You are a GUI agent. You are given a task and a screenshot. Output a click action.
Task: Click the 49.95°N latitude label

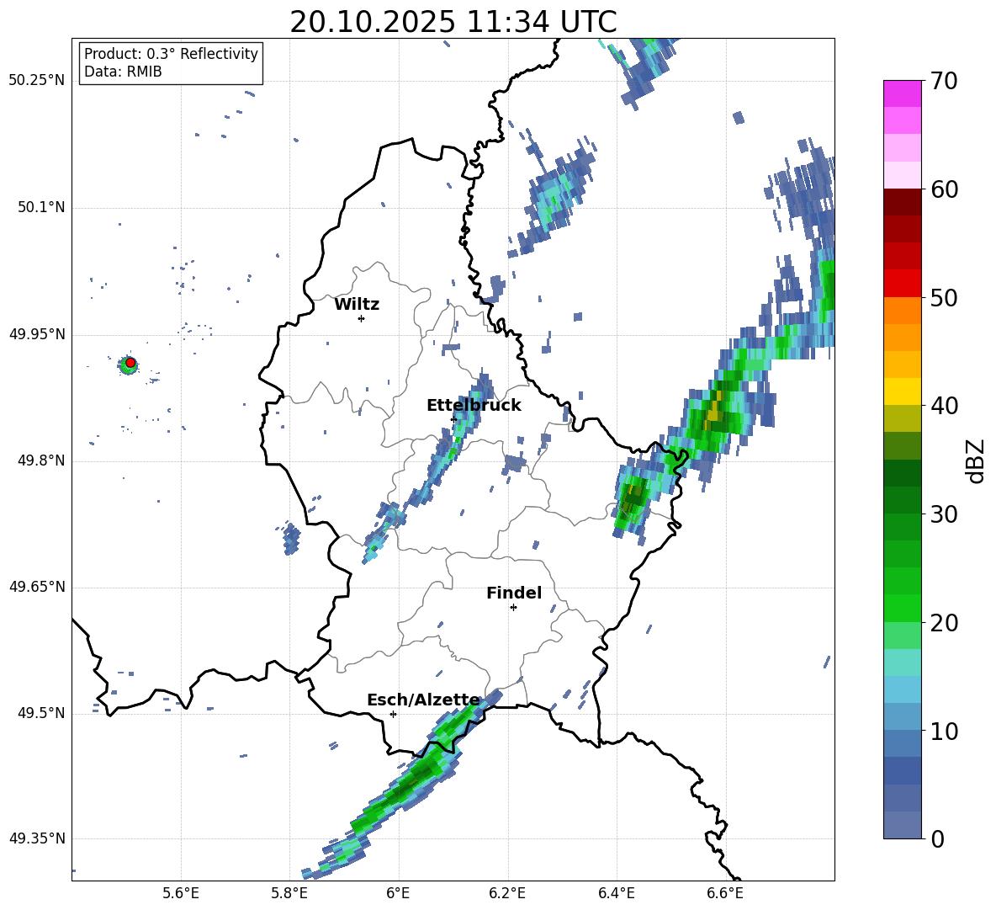(x=37, y=334)
